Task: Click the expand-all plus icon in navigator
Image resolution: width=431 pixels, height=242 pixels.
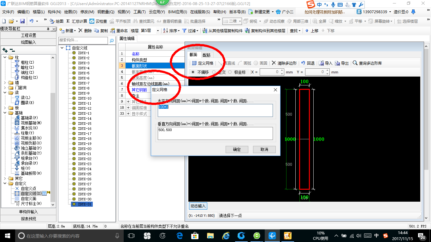Action: [x=5, y=50]
